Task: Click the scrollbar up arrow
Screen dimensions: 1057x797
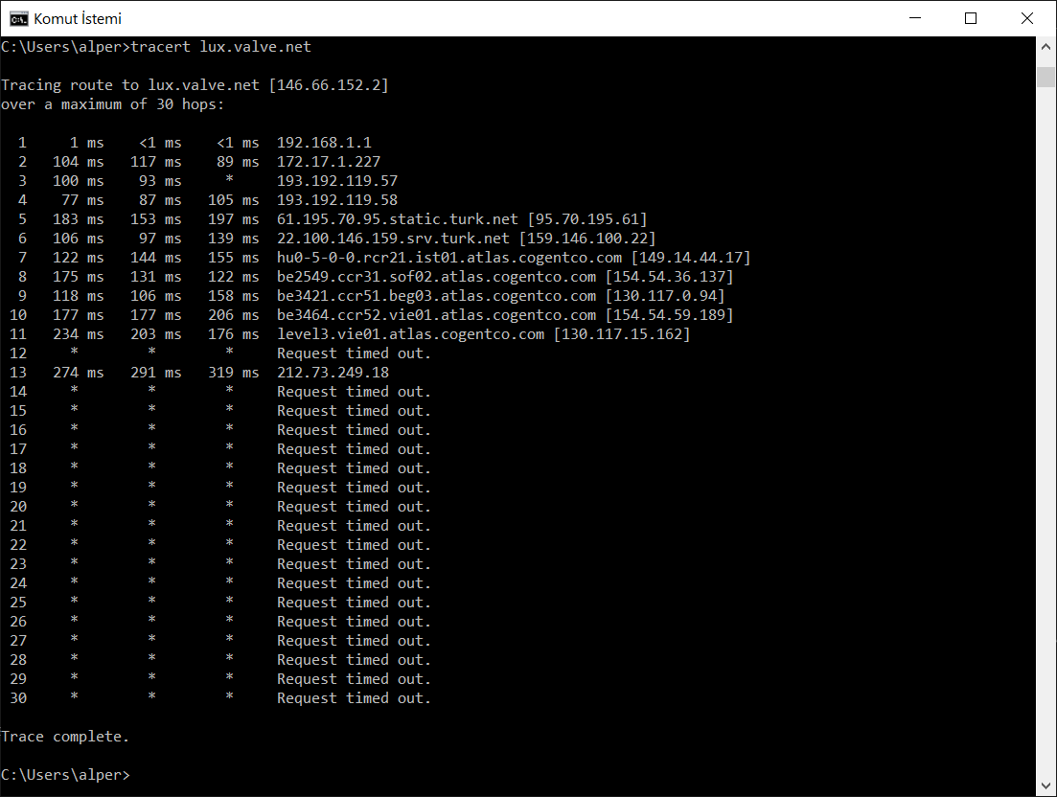Action: 1046,47
